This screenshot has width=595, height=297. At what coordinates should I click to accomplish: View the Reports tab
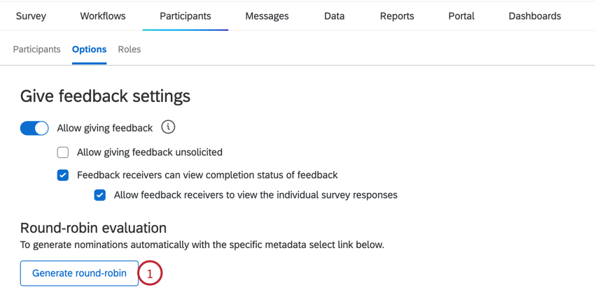(397, 16)
